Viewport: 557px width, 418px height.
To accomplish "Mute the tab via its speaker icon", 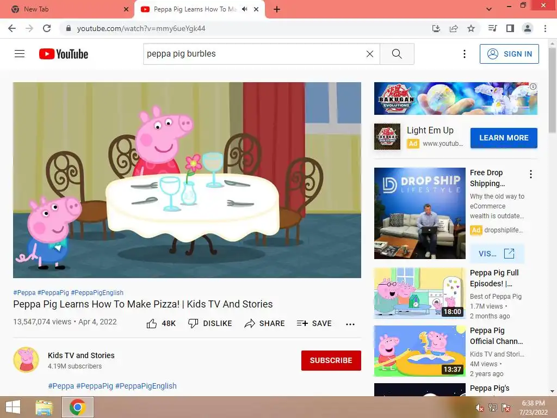I will tap(244, 9).
